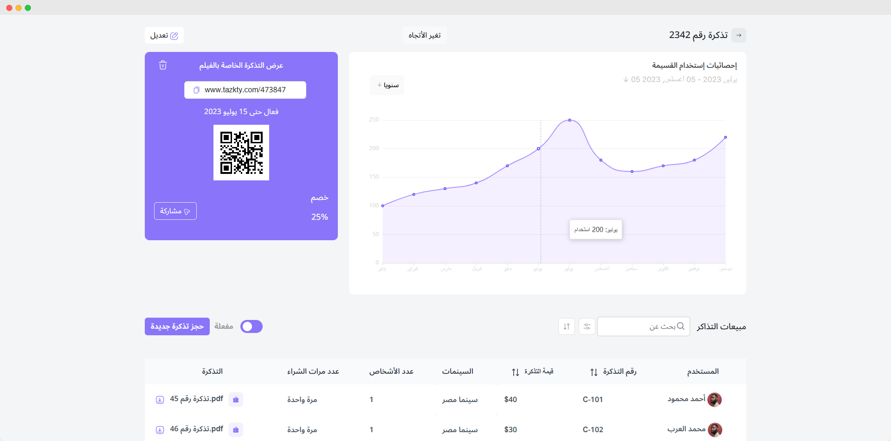The height and width of the screenshot is (441, 891).
Task: Copy the tazkty.com link with the copy icon
Action: click(x=196, y=90)
